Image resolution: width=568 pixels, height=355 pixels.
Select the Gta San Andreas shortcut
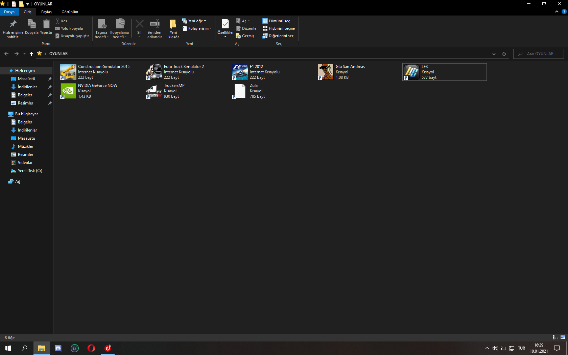coord(359,72)
